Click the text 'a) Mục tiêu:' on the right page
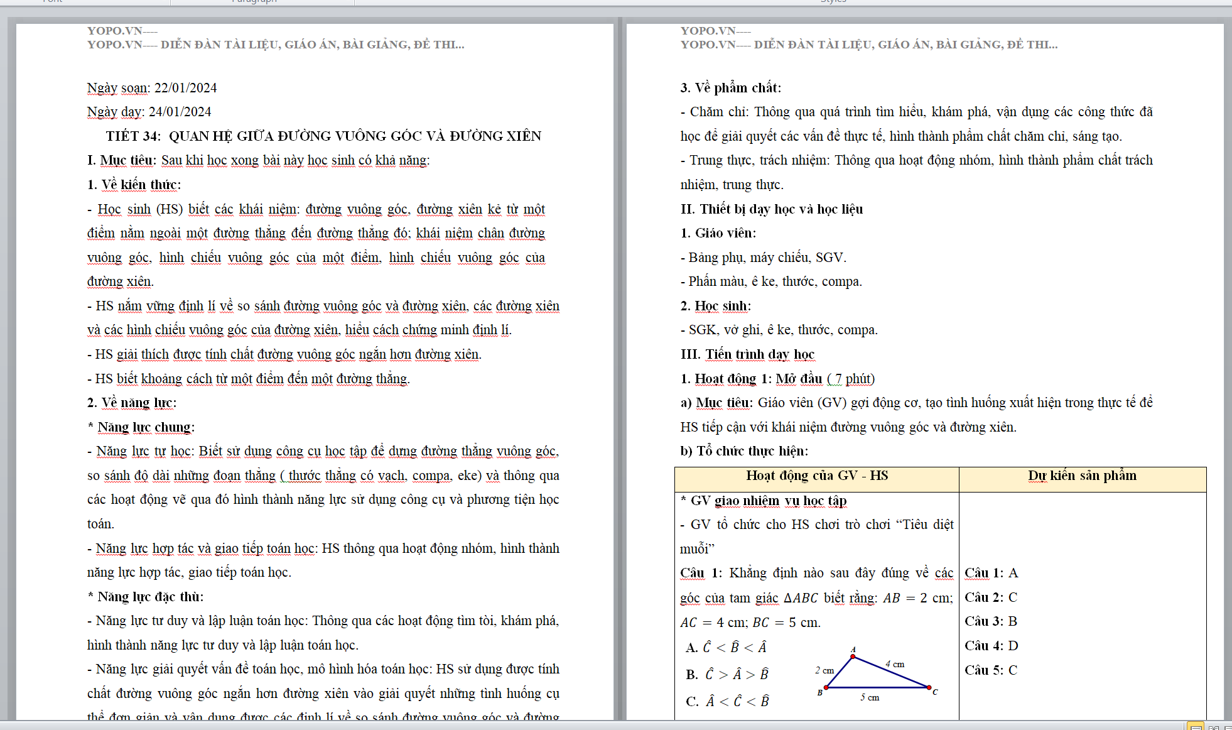 pyautogui.click(x=717, y=403)
